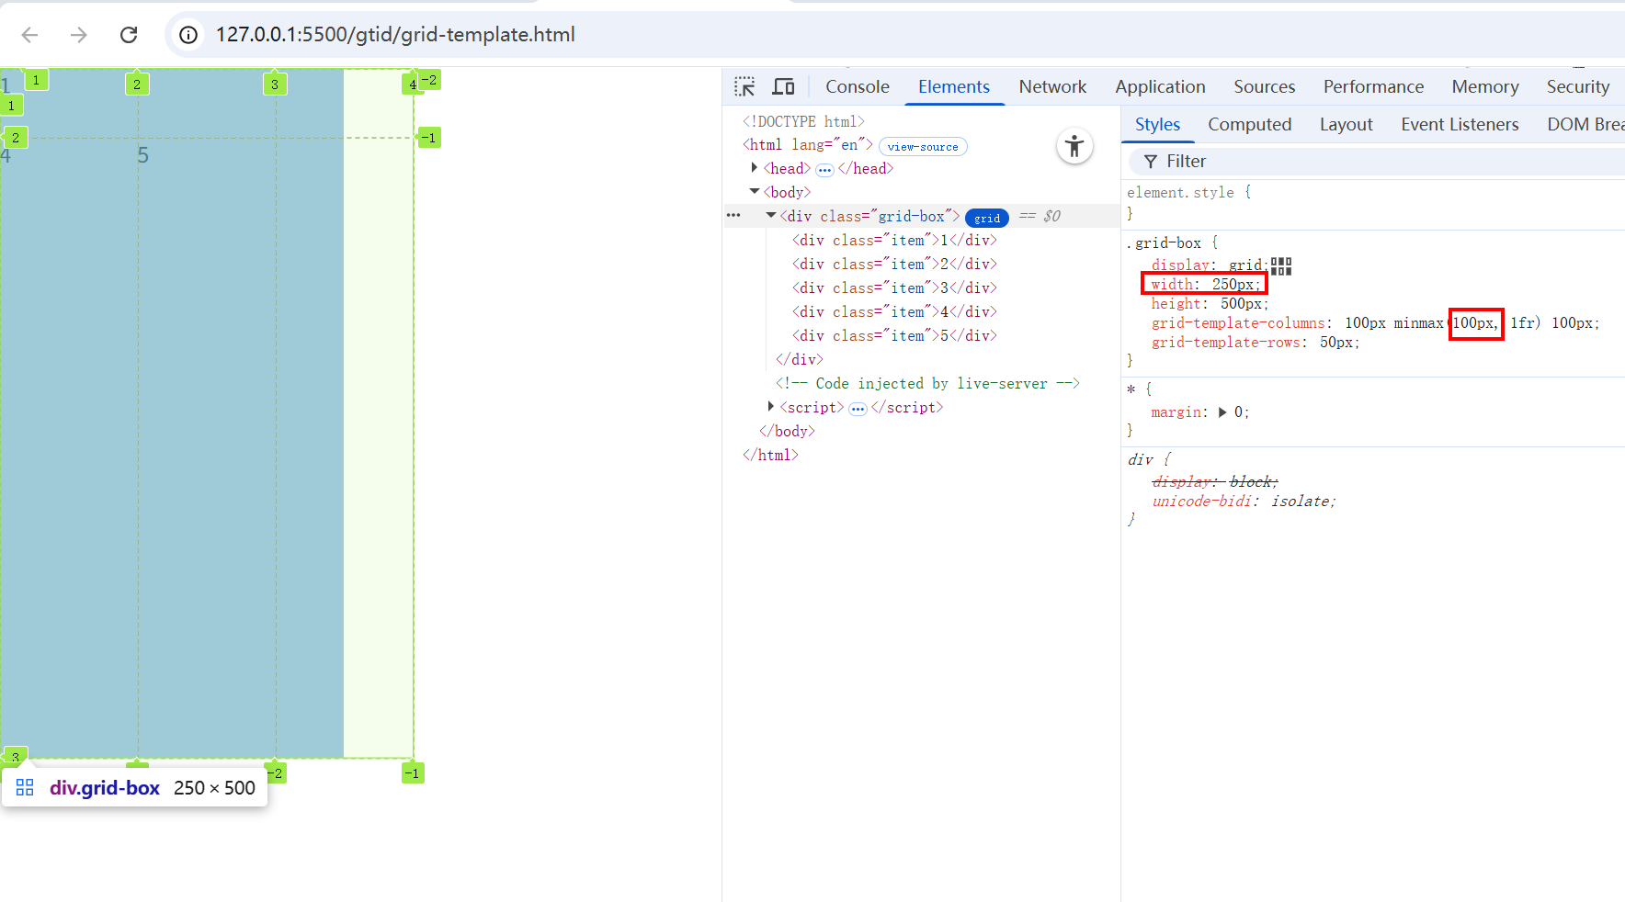
Task: Open the accessibility tree toggle button
Action: [x=1074, y=146]
